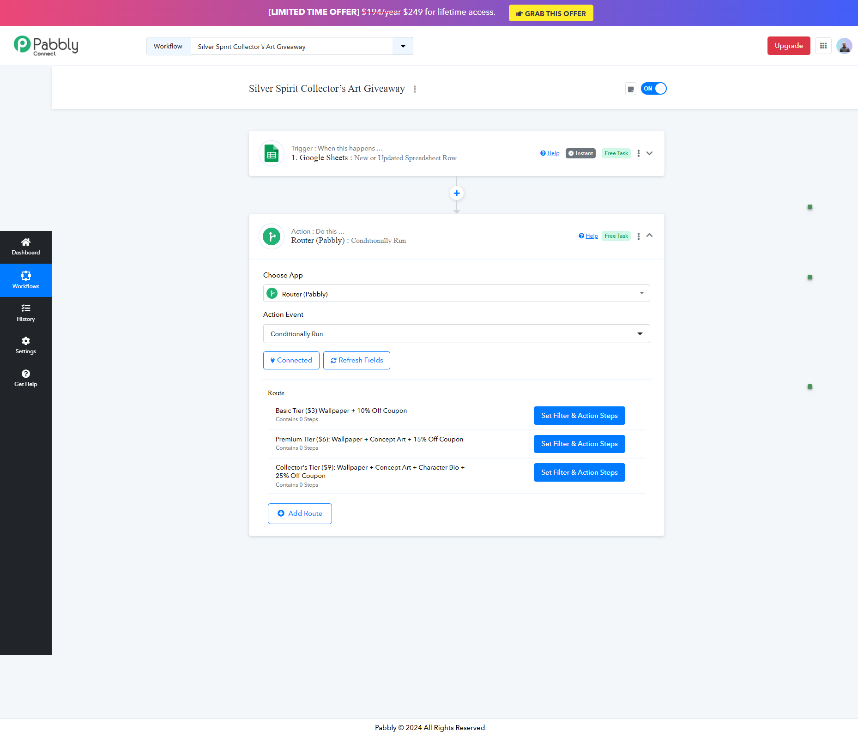Toggle the workflow ON switch
Viewport: 858px width, 737px height.
pyautogui.click(x=654, y=89)
